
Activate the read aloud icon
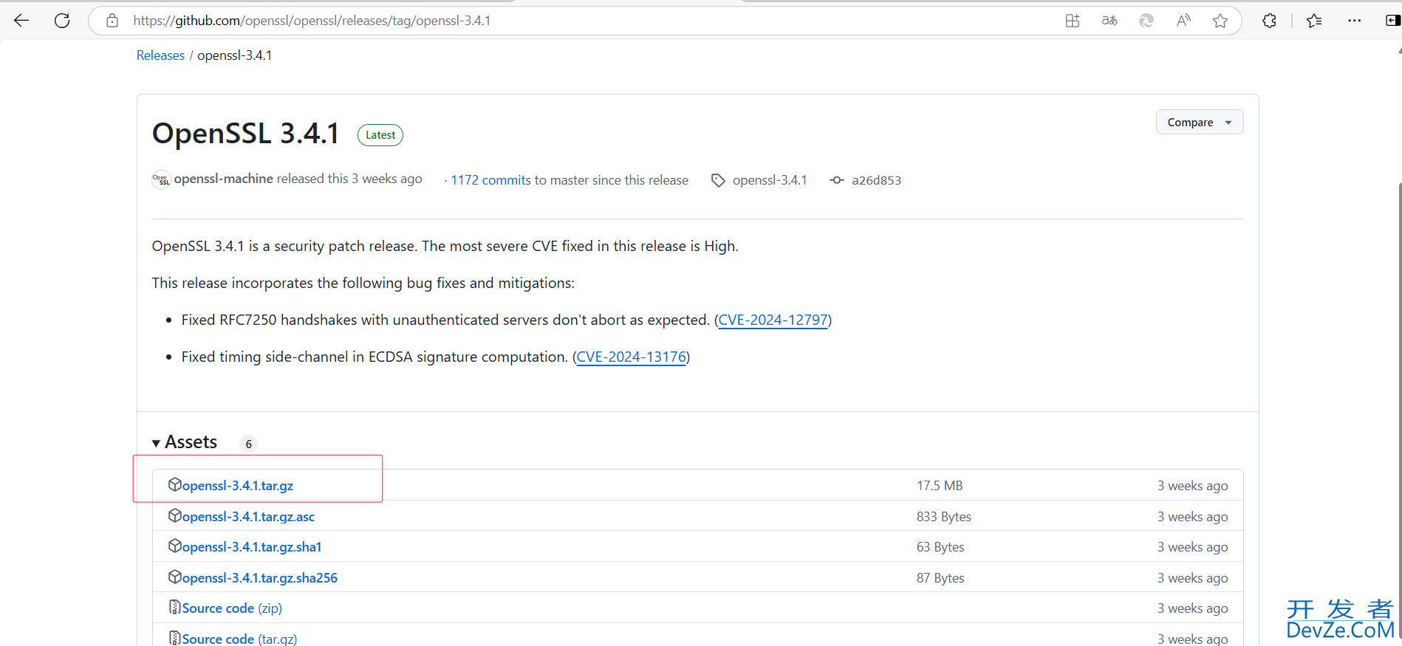pos(1183,21)
